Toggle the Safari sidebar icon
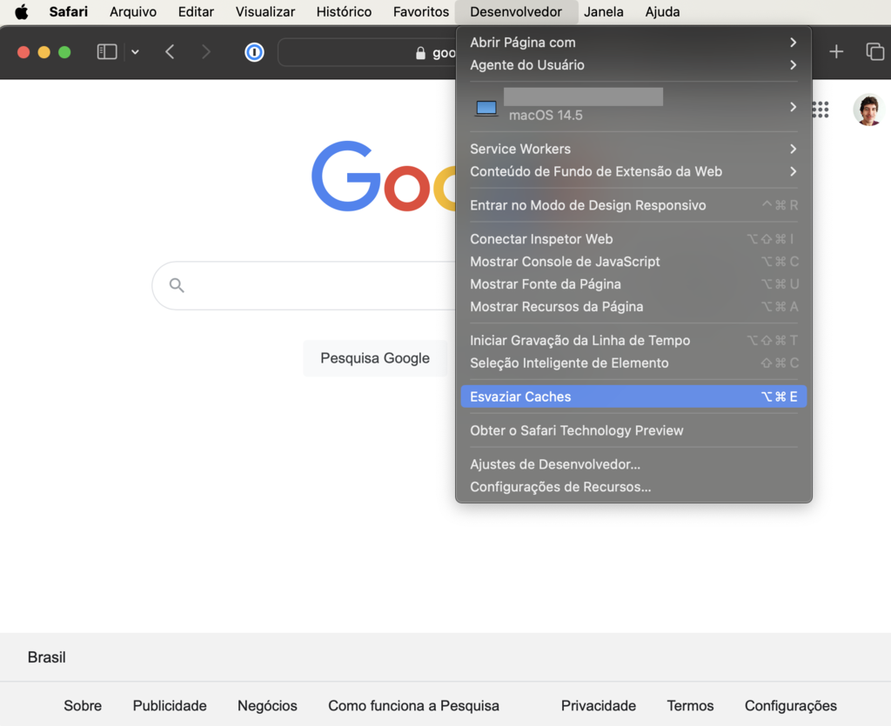891x726 pixels. tap(106, 51)
